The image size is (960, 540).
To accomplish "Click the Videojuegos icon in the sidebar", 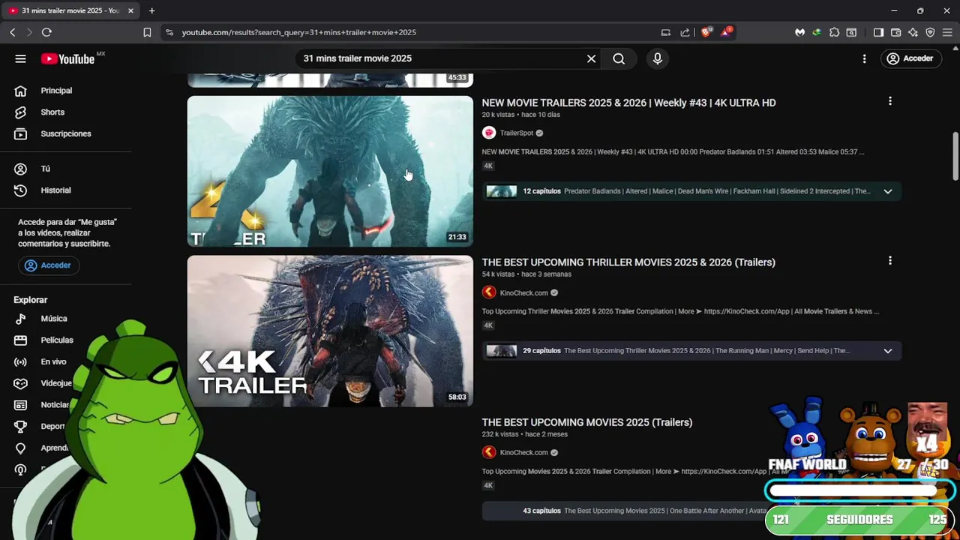I will point(21,383).
